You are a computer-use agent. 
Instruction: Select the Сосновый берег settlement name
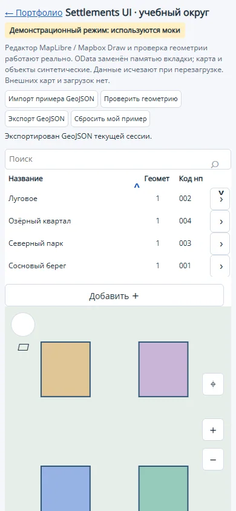coord(38,266)
